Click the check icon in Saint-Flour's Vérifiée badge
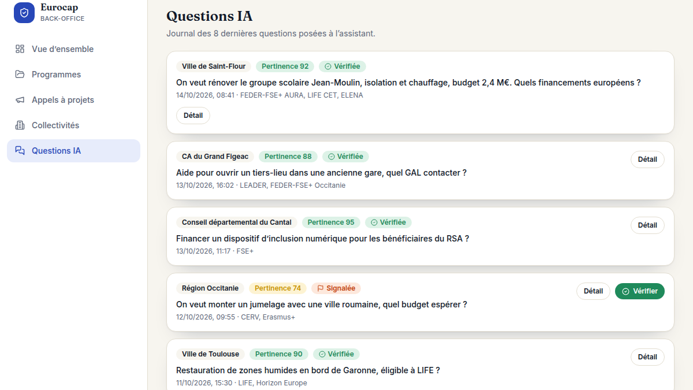This screenshot has height=390, width=693. click(328, 66)
